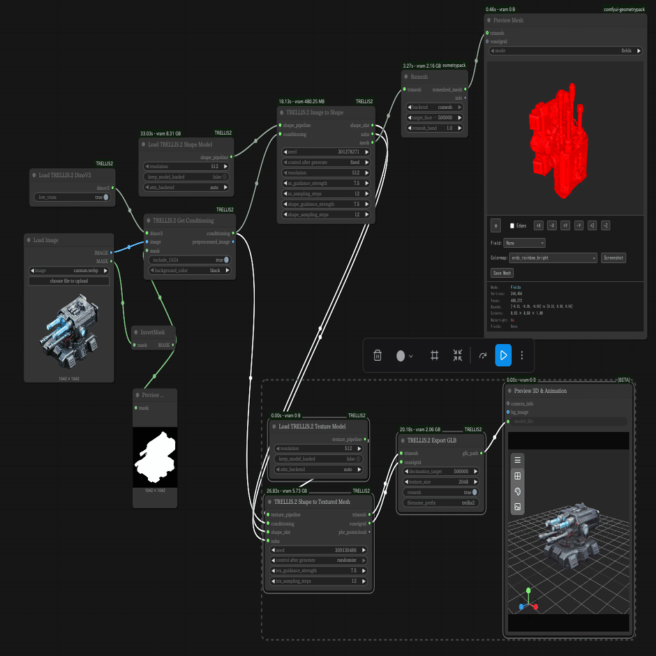Collapse the Preview Mesh node via title dot

(x=489, y=20)
